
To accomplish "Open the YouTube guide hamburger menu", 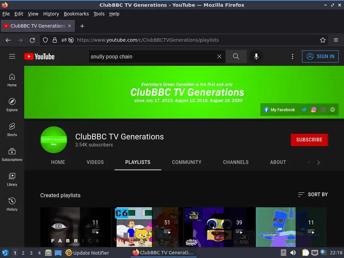I will pyautogui.click(x=12, y=56).
